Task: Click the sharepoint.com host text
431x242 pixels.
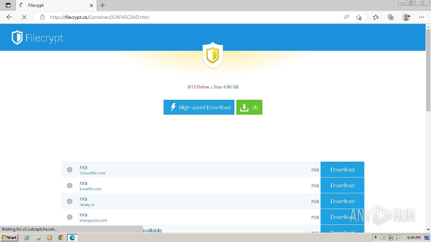Action: click(93, 220)
